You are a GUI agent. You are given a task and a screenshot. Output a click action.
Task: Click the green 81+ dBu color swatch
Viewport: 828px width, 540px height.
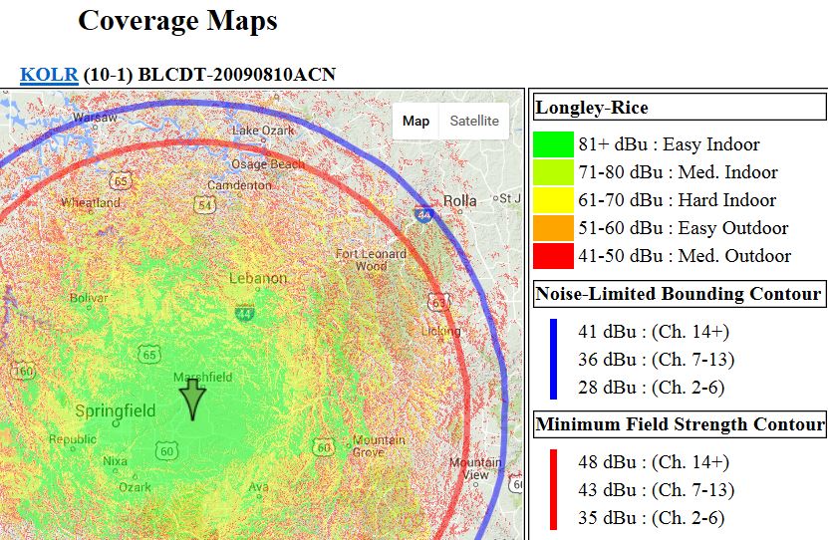click(553, 144)
